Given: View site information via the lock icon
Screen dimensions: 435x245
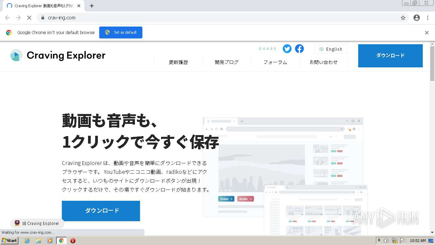Looking at the screenshot, I should click(42, 18).
